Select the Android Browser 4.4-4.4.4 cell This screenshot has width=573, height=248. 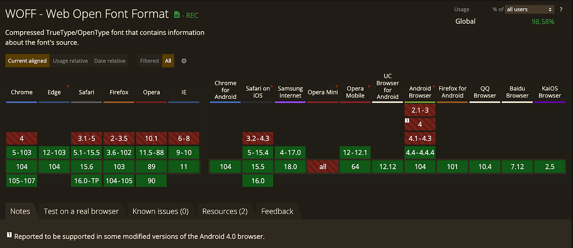pos(420,153)
